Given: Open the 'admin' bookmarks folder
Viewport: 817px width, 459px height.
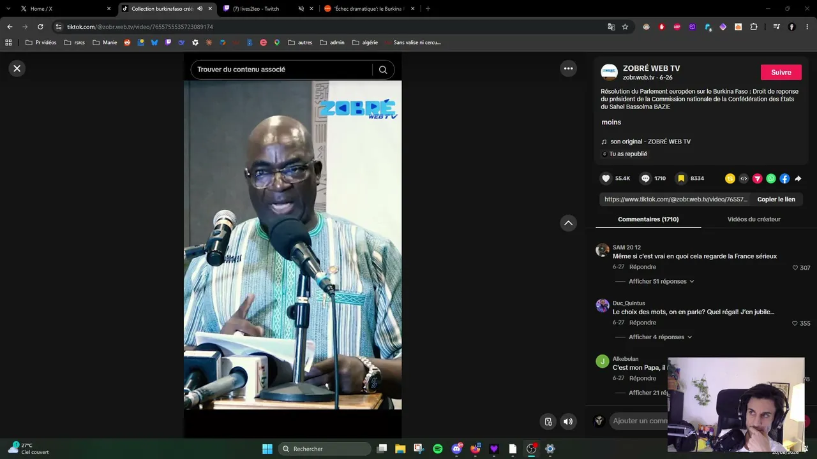Looking at the screenshot, I should point(333,43).
